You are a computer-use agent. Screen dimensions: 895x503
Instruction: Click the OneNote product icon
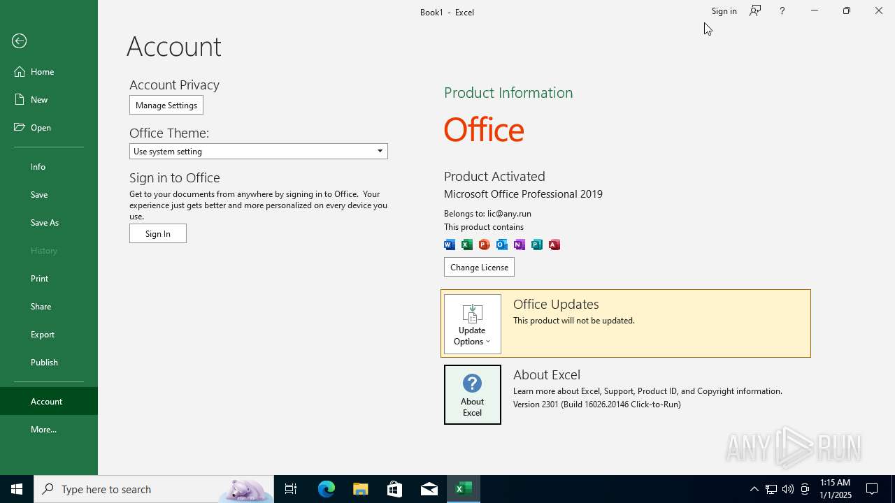coord(520,245)
